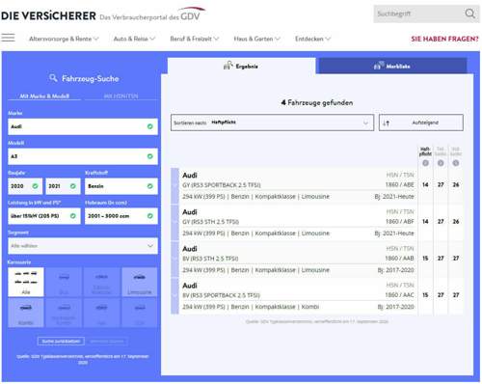
Task: Switch to the Ergebnis tab
Action: pyautogui.click(x=241, y=66)
